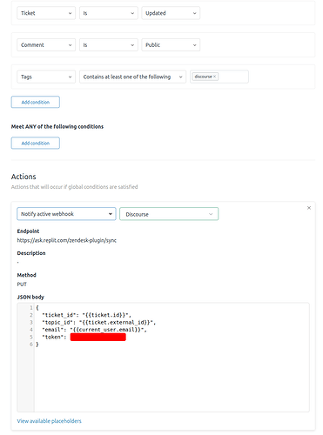Open the Discourse webhook dropdown
The image size is (323, 435).
pyautogui.click(x=169, y=214)
